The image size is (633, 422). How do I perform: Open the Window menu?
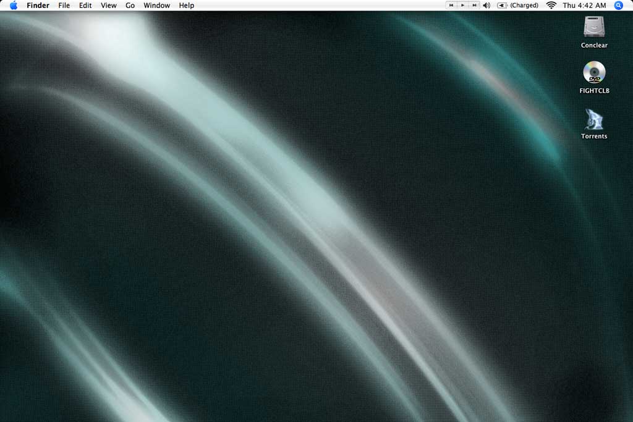[156, 6]
